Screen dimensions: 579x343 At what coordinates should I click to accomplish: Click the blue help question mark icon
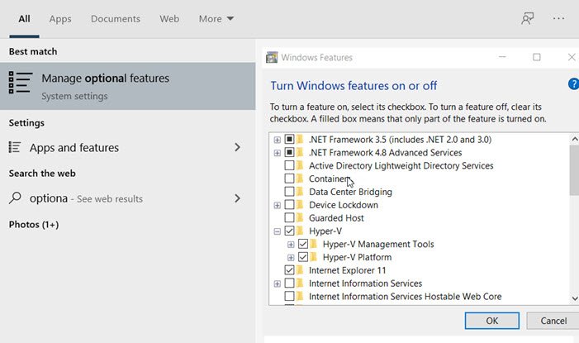pos(573,84)
